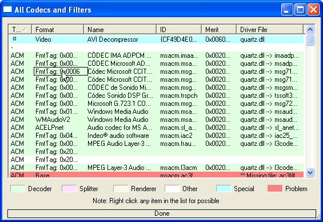Select the Códec Sonido DSP Gr... entry
The width and height of the screenshot is (323, 222).
coord(120,96)
